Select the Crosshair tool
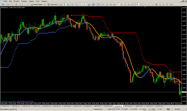Screen dimensions: 187x111 pyautogui.click(x=141, y=4)
